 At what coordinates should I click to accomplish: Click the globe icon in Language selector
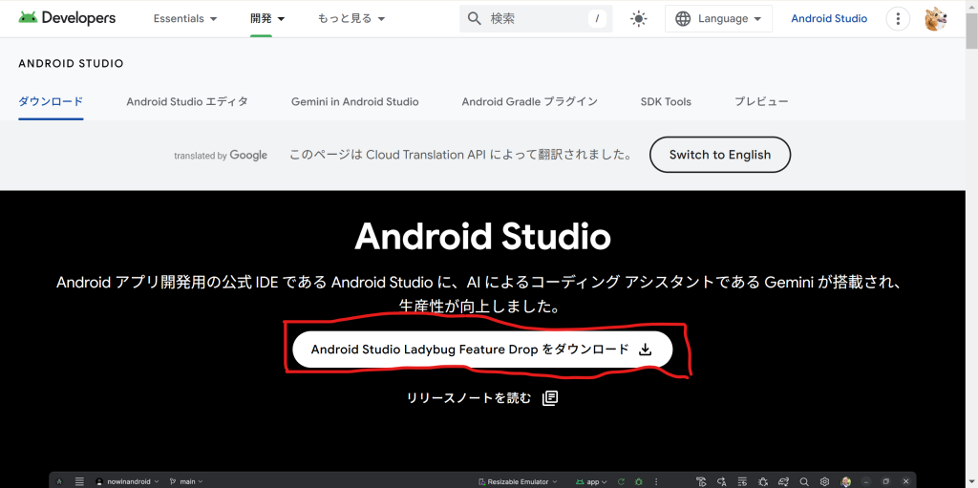[x=683, y=18]
